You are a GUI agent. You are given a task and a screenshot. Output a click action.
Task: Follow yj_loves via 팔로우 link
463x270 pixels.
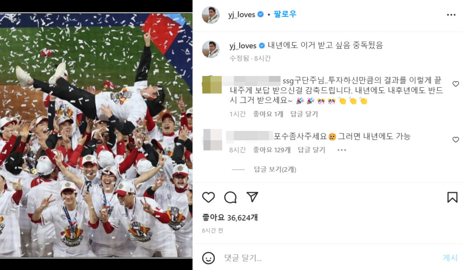coord(285,14)
